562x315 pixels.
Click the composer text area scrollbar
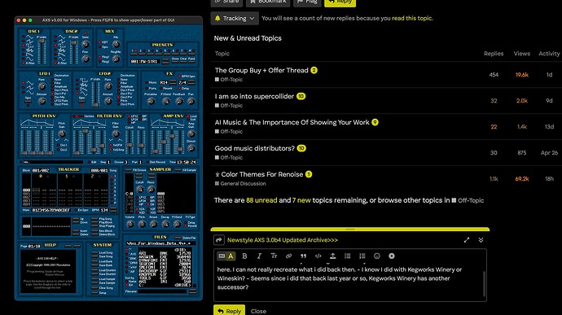pos(485,284)
